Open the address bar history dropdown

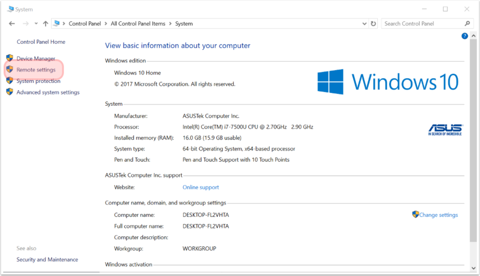pyautogui.click(x=364, y=24)
